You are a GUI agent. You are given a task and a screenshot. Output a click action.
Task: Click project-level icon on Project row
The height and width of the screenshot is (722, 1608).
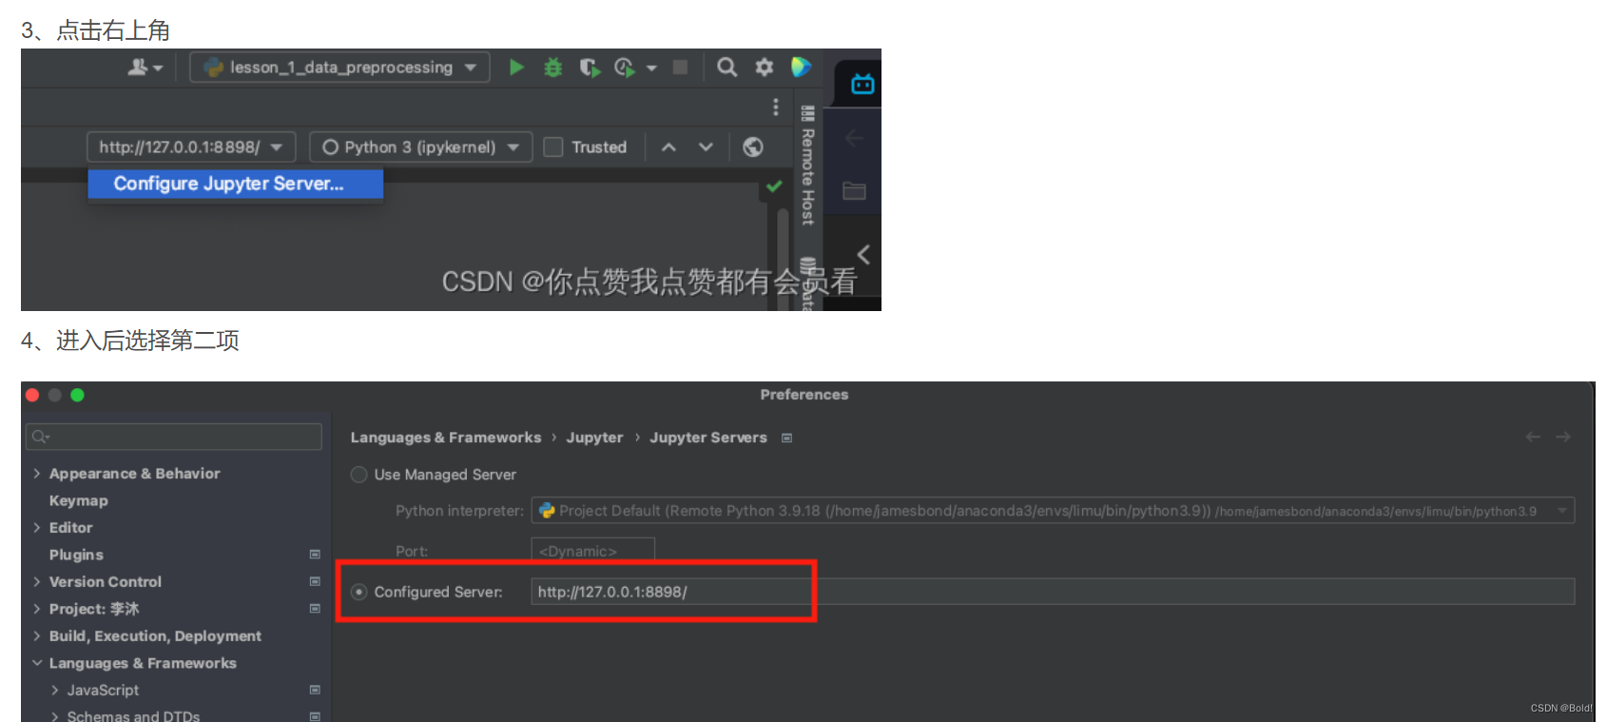[x=315, y=609]
